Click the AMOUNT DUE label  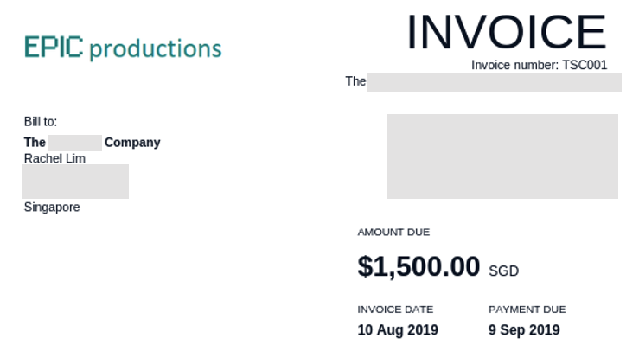coord(393,233)
